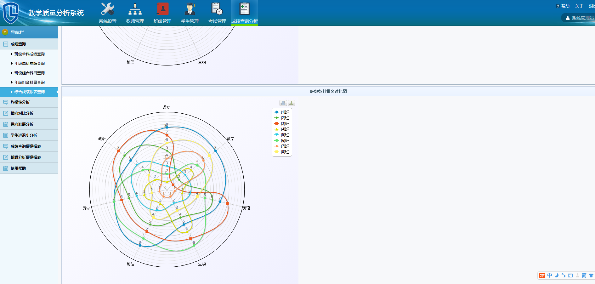
Task: Expand the 班级分析便捷报表 section
Action: pos(29,157)
